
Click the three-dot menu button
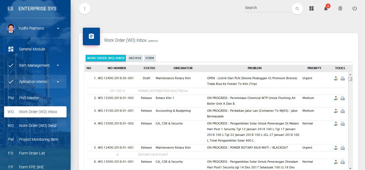pos(85,9)
